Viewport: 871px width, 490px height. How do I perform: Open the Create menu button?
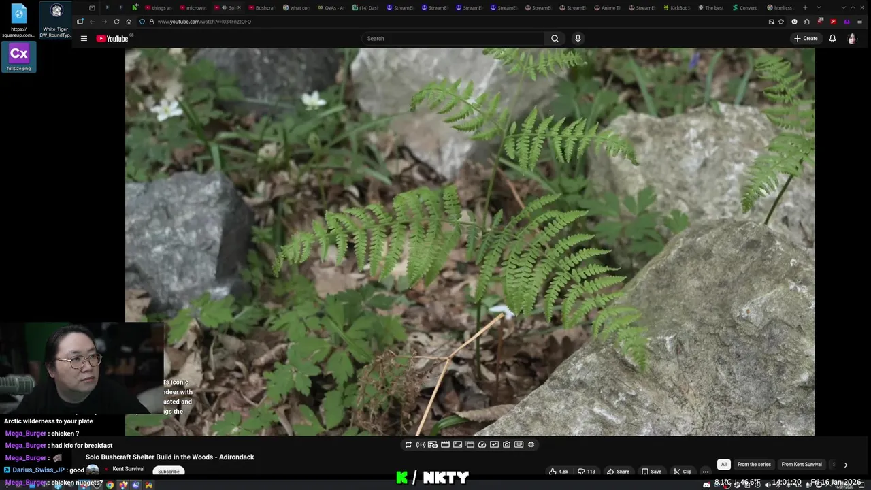(806, 39)
